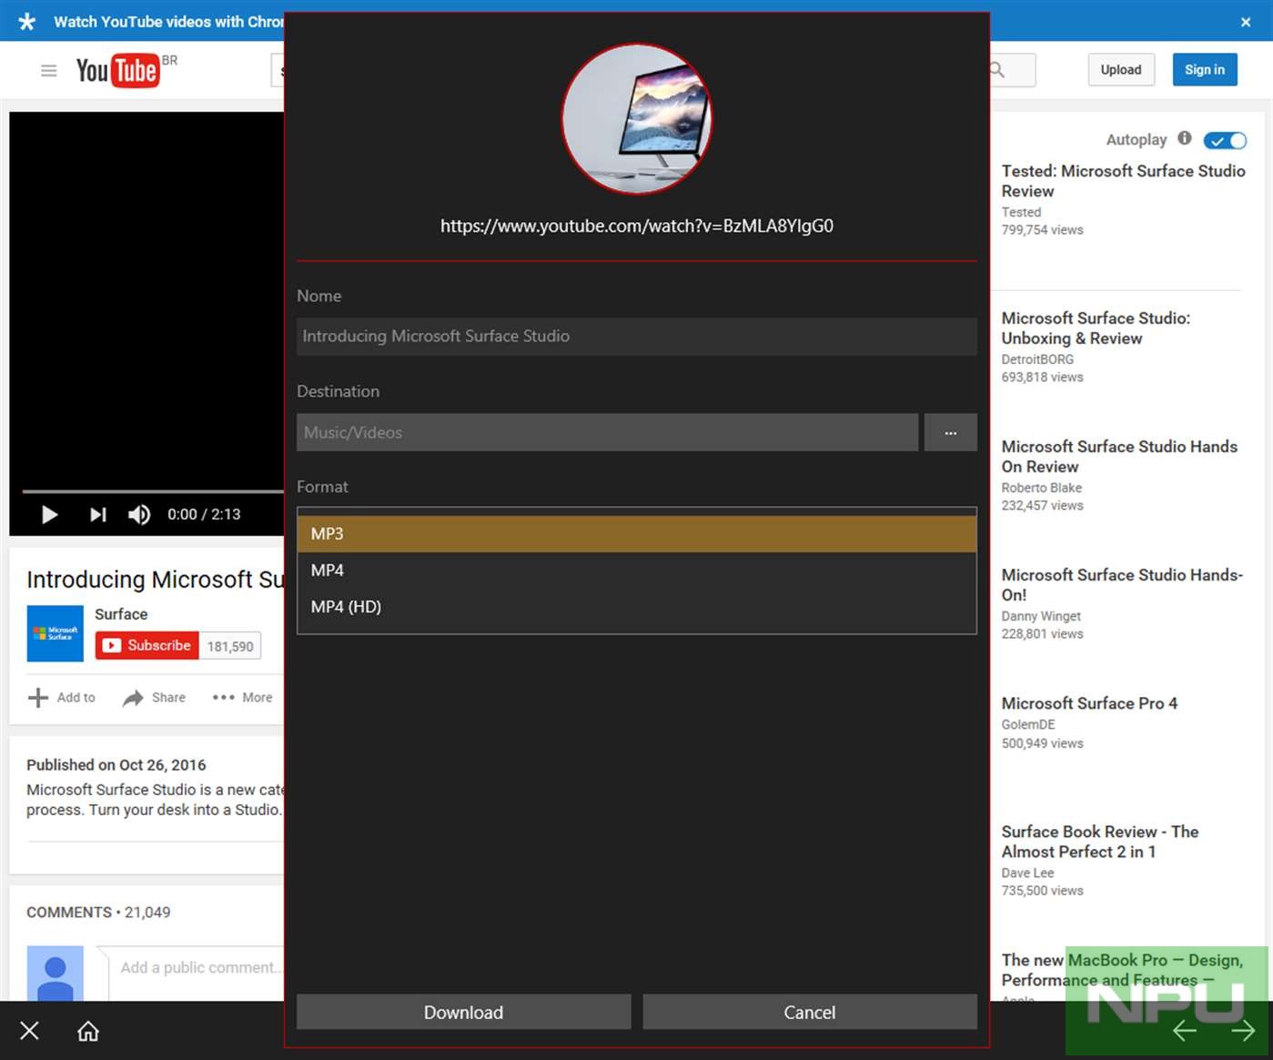
Task: Click the video progress bar
Action: (x=153, y=491)
